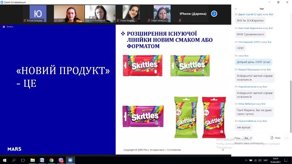Show next participants with the blue arrow

click(214, 13)
